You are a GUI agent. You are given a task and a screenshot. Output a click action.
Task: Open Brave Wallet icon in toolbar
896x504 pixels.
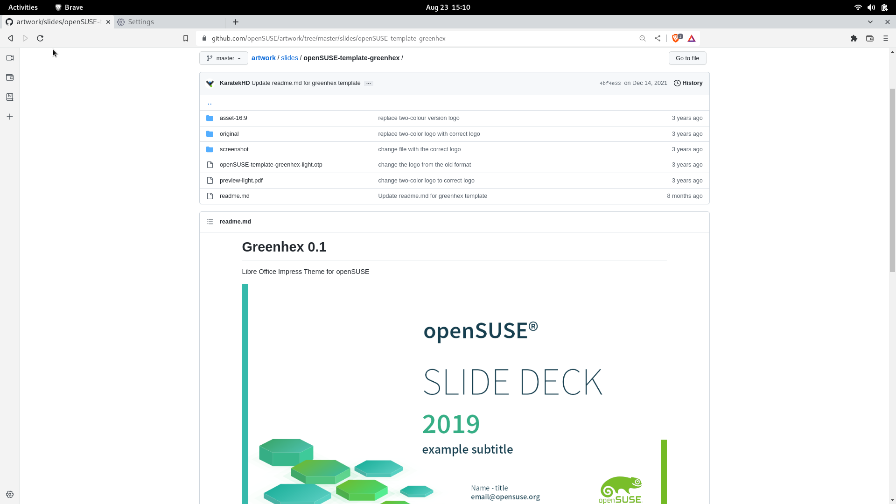pos(870,38)
